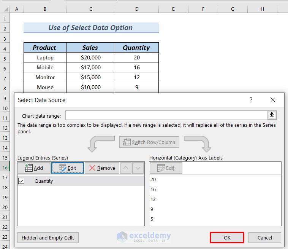
Task: Cancel the Select Data Source dialog
Action: pyautogui.click(x=265, y=238)
